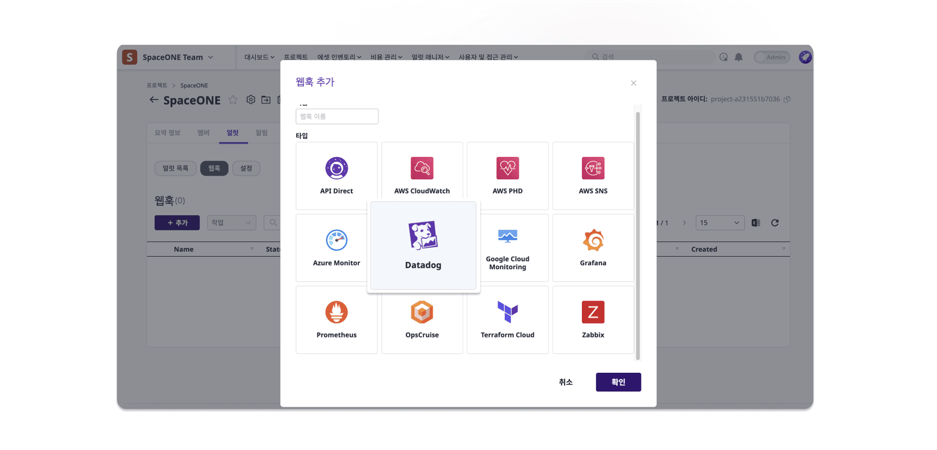Click the 웹훅 이름 name field
Viewport: 937px width, 450px height.
point(337,116)
